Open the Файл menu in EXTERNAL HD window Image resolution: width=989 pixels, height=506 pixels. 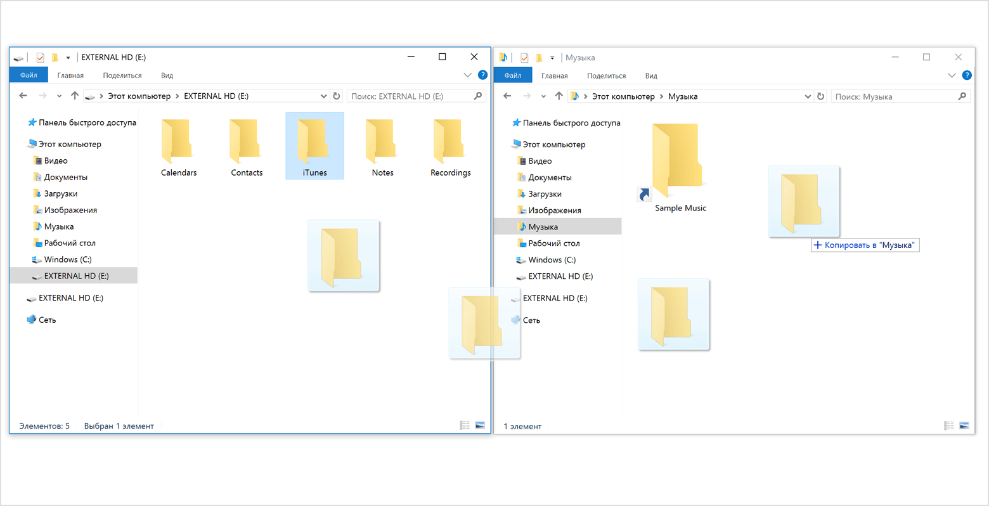(x=29, y=75)
